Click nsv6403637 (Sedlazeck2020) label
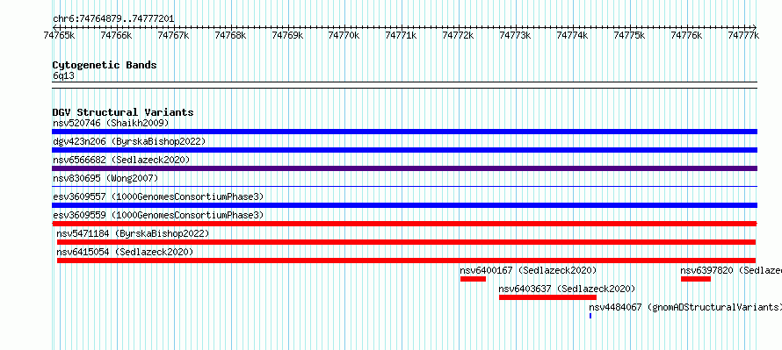The width and height of the screenshot is (782, 350). (x=567, y=289)
